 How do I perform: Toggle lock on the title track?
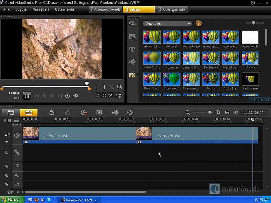6,166
